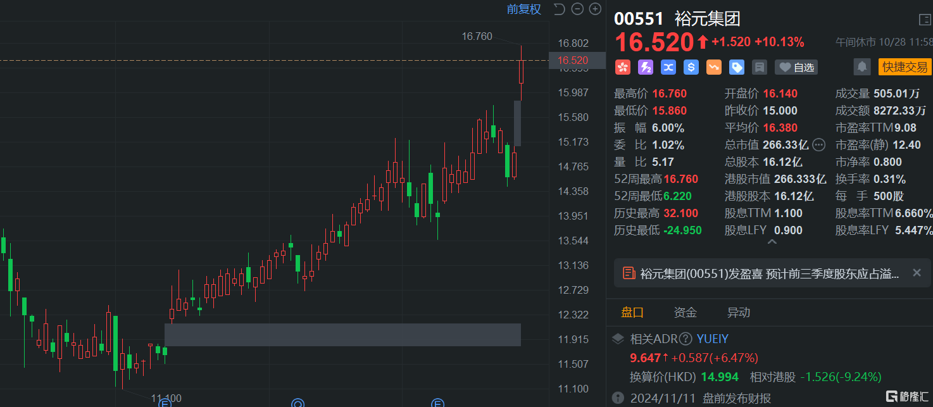Switch to 盘口 tab

(x=632, y=312)
